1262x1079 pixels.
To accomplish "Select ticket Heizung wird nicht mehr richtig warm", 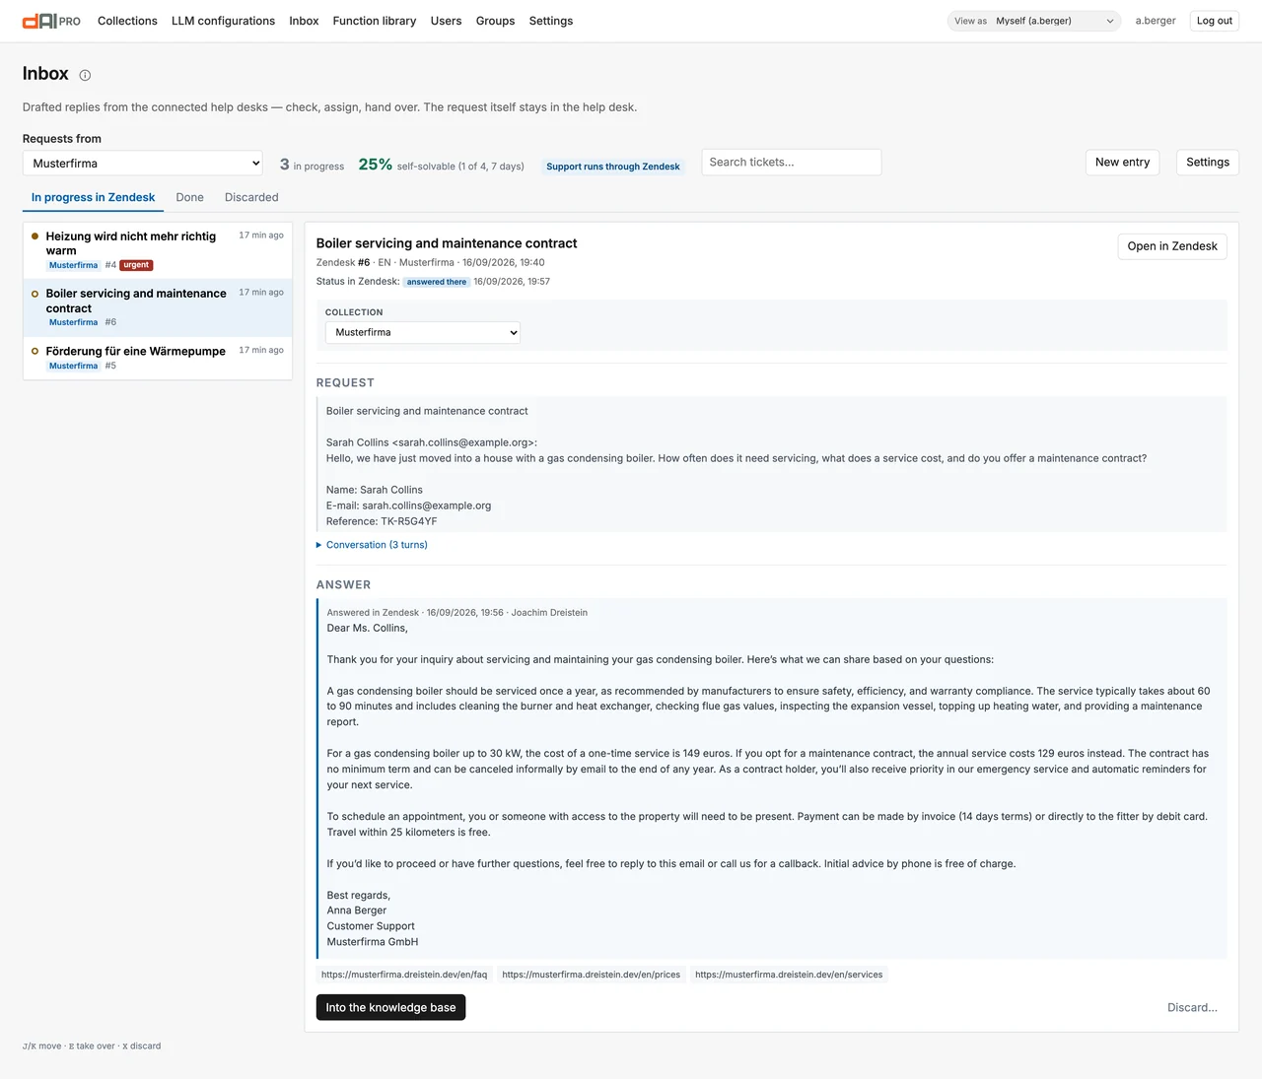I will tap(158, 250).
